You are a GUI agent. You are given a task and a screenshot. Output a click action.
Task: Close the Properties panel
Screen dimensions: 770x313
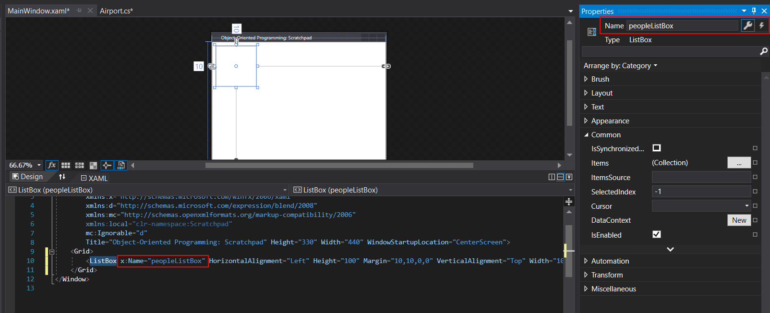[764, 11]
